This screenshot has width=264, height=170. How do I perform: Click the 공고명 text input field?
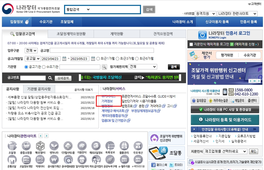pyautogui.click(x=102, y=50)
